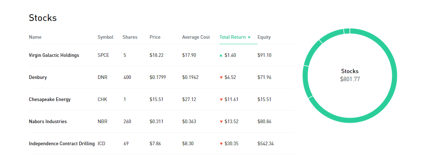Sort the list by Price header
The height and width of the screenshot is (155, 427).
155,37
